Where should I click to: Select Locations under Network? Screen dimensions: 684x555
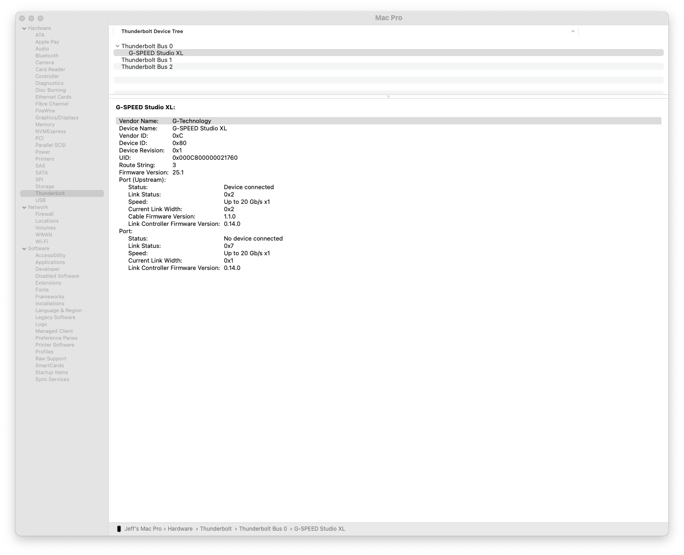(47, 221)
